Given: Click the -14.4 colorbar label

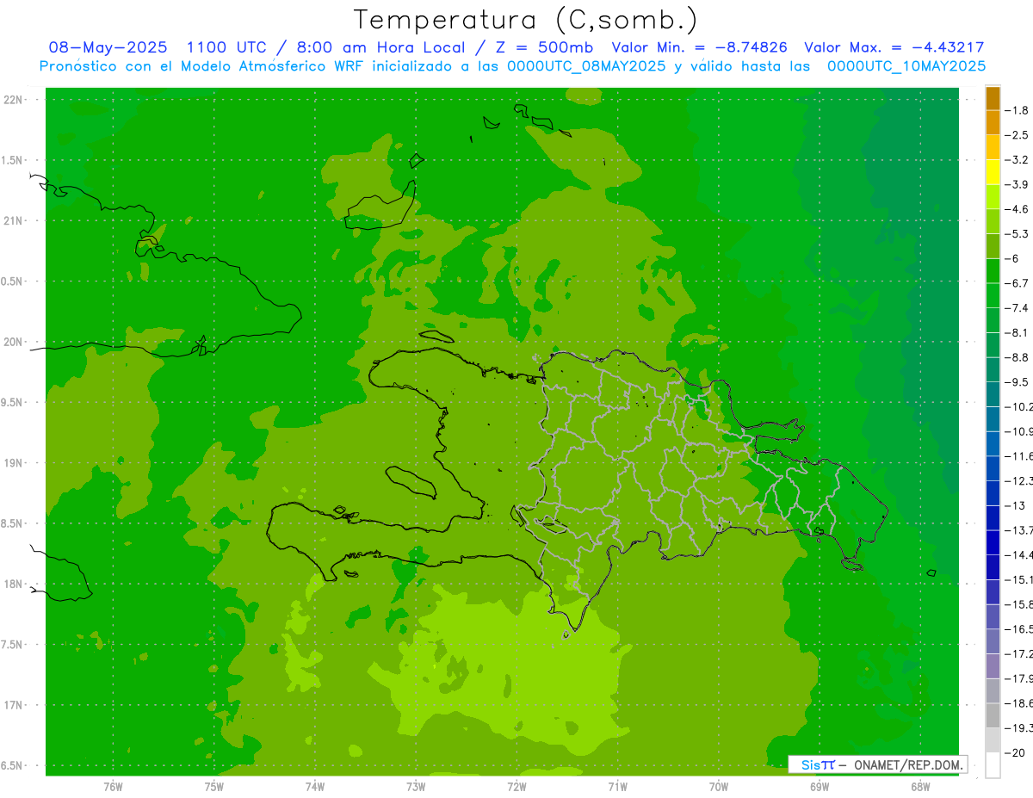Looking at the screenshot, I should pyautogui.click(x=1018, y=554).
